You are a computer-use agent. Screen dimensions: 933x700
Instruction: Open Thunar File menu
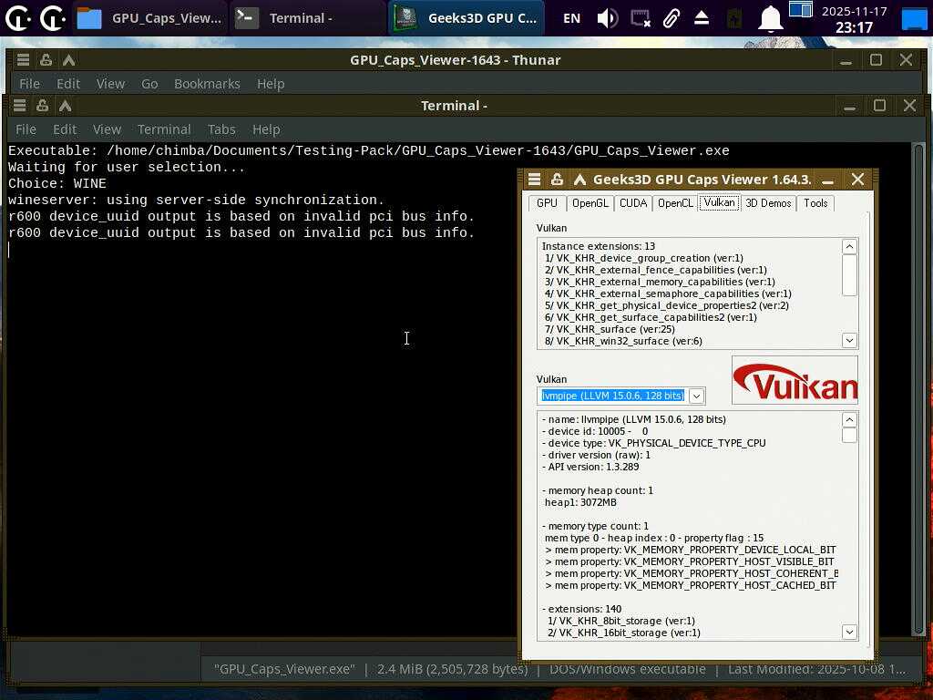[29, 84]
